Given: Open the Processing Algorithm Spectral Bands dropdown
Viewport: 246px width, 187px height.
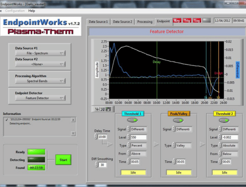Looking at the screenshot, I should click(x=40, y=81).
